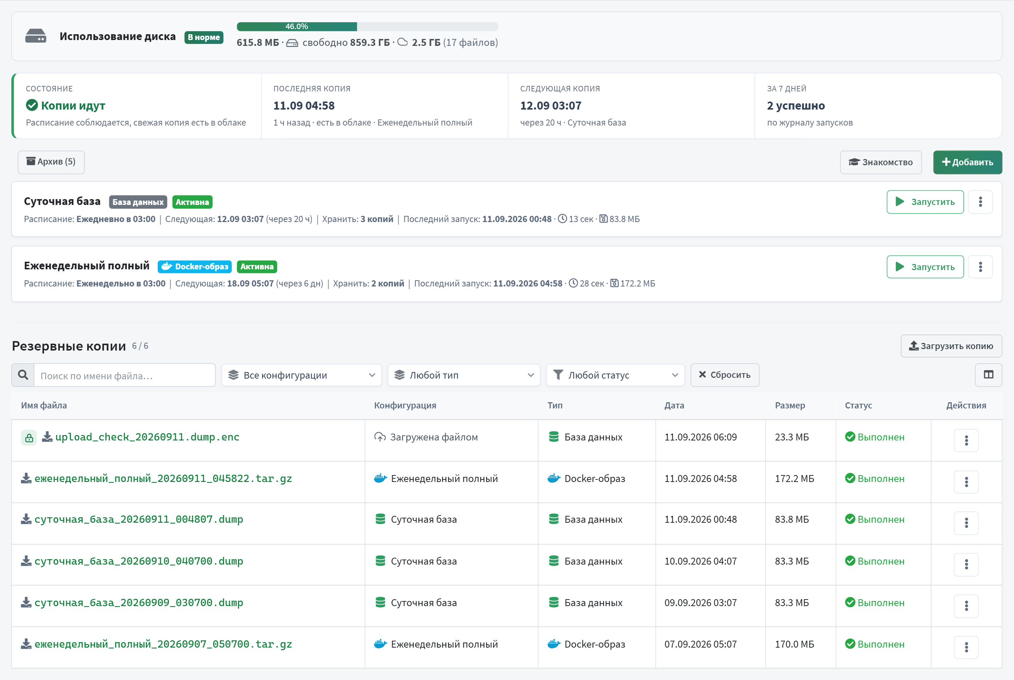Download icon for еженедельный_полный_20260911_045822.tar.gz
The width and height of the screenshot is (1014, 680).
[x=26, y=478]
